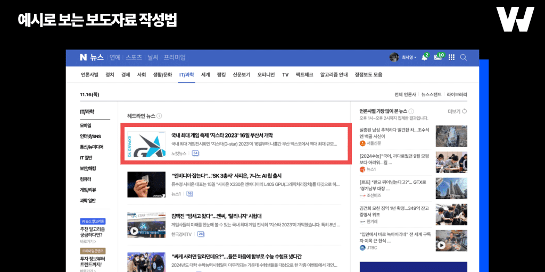Click the chip-in-hand article thumbnail
The image size is (545, 272).
(x=146, y=184)
